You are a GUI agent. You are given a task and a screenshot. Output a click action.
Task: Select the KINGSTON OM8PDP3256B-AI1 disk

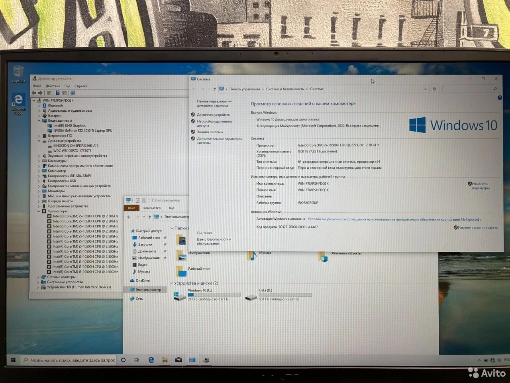(75, 146)
